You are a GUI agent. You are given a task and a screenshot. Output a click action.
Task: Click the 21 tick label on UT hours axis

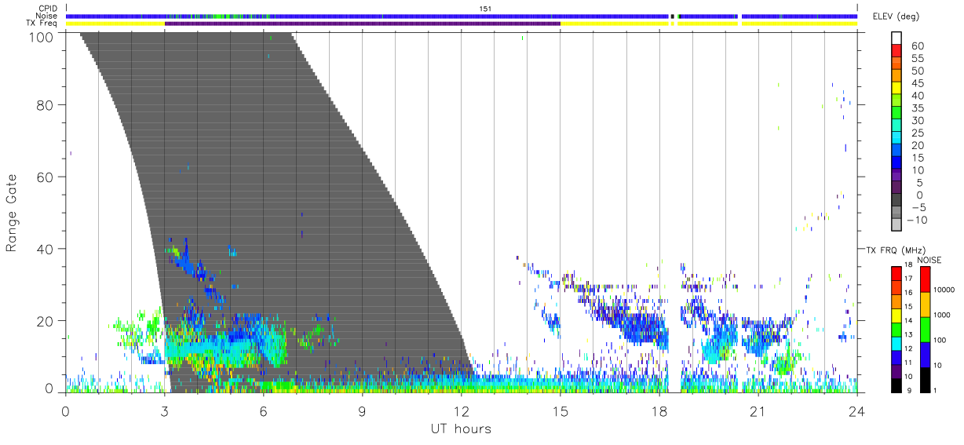coord(758,411)
